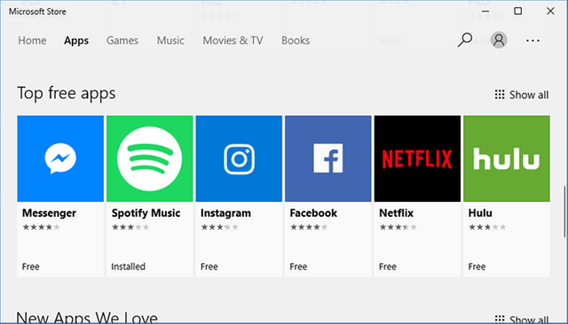This screenshot has height=324, width=568.
Task: Click the Hulu app name
Action: point(480,213)
